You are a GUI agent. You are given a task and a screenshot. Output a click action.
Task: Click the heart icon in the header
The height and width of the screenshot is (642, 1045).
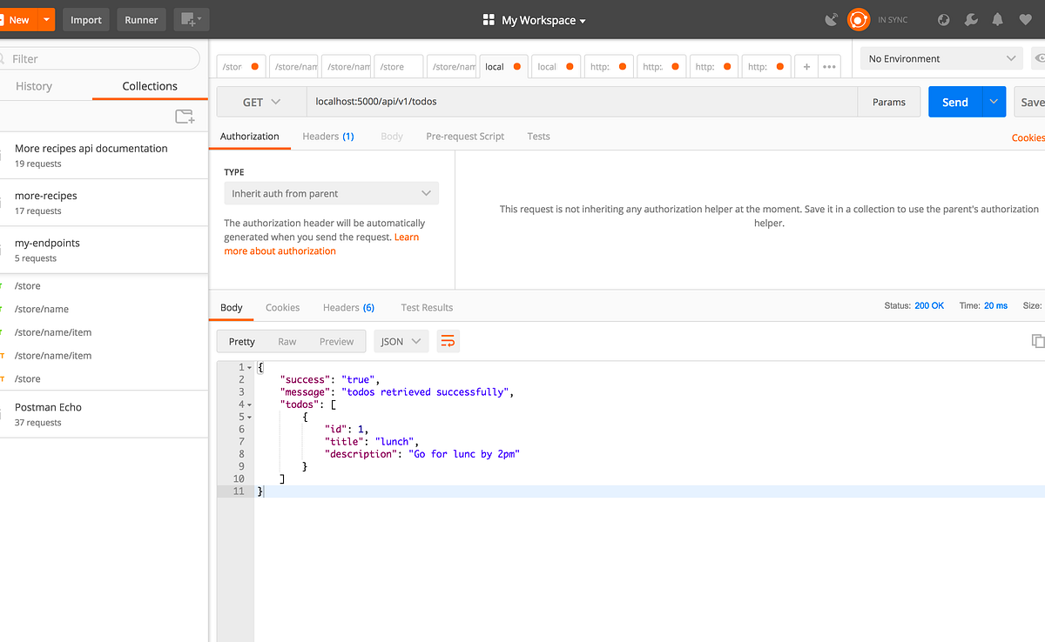(x=1024, y=19)
